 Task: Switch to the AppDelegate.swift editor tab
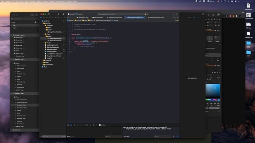pos(82,17)
